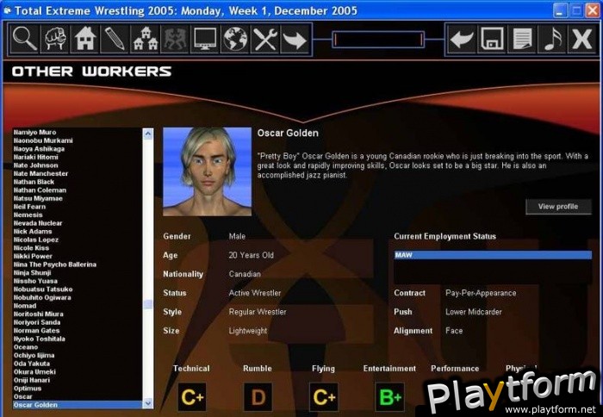Viewport: 603px width, 417px height.
Task: Open the pencil editor icon
Action: click(x=115, y=39)
